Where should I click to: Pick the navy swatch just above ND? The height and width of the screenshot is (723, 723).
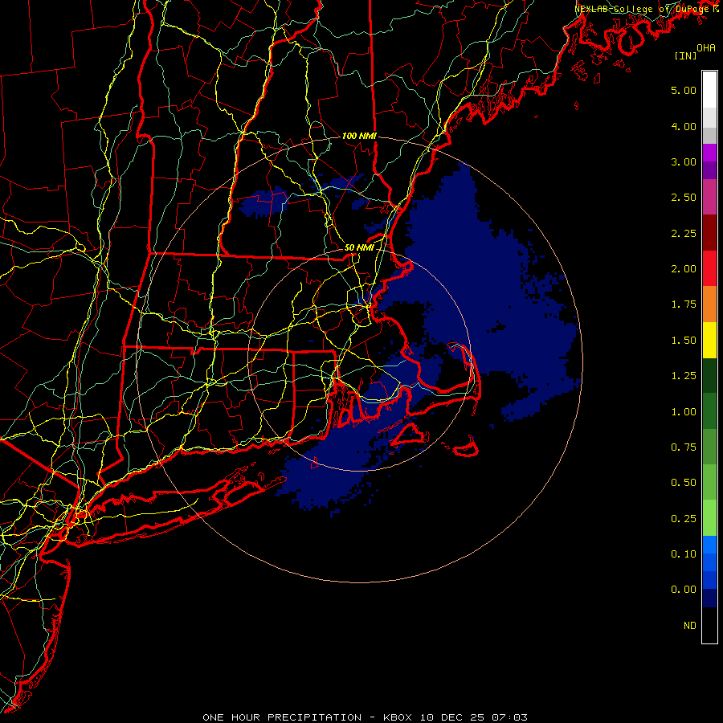coord(709,598)
